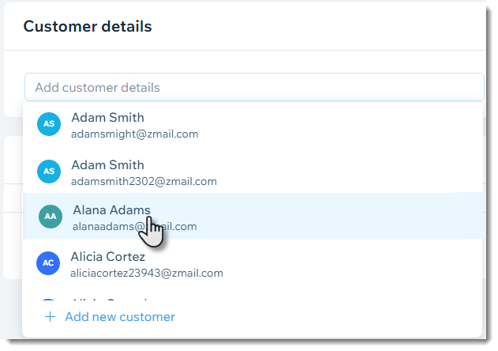The width and height of the screenshot is (498, 351).
Task: Click the Alicia Cortez name text
Action: (x=107, y=256)
